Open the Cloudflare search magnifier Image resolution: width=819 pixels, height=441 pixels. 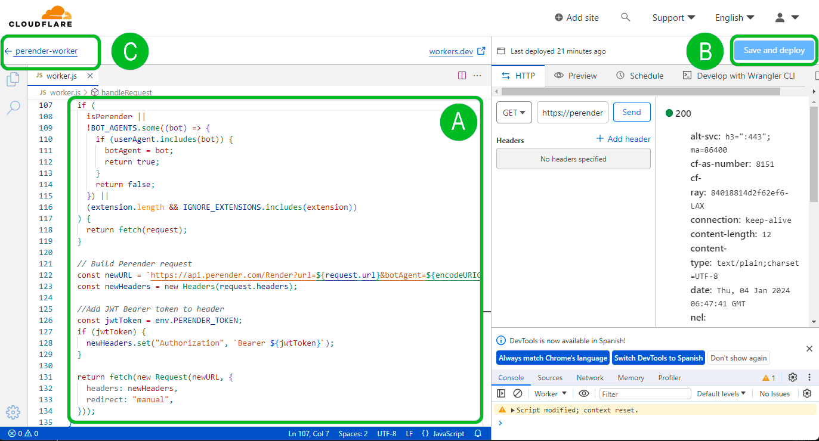626,17
